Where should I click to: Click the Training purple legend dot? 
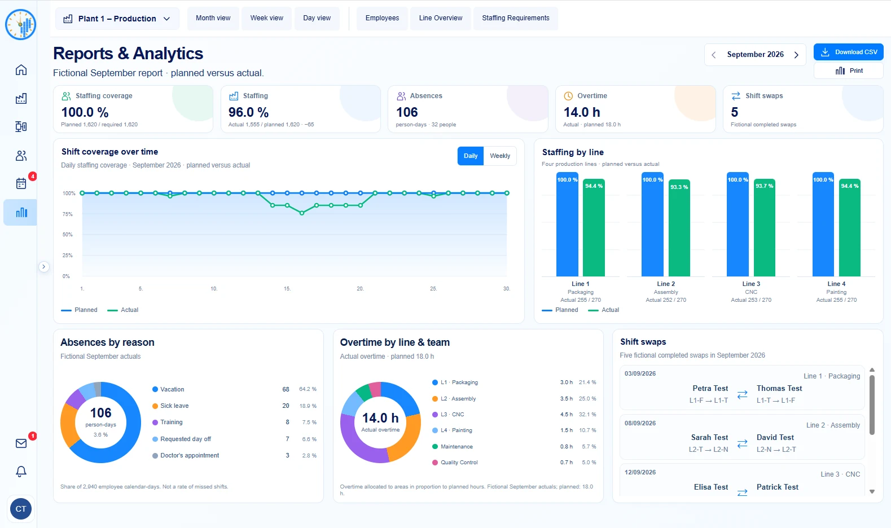click(x=155, y=422)
